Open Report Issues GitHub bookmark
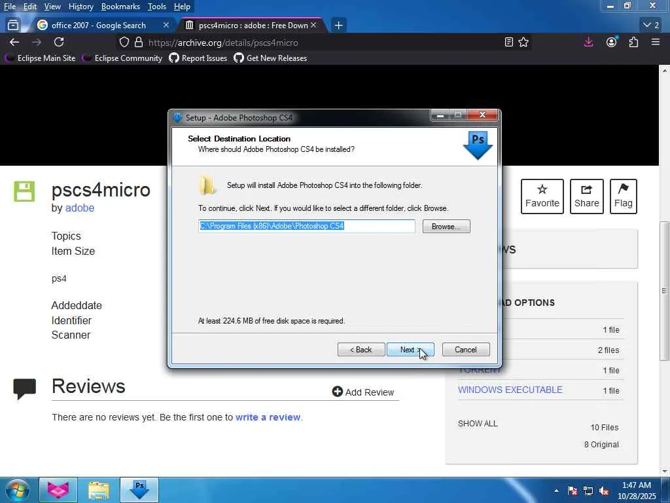The height and width of the screenshot is (503, 670). pos(198,58)
